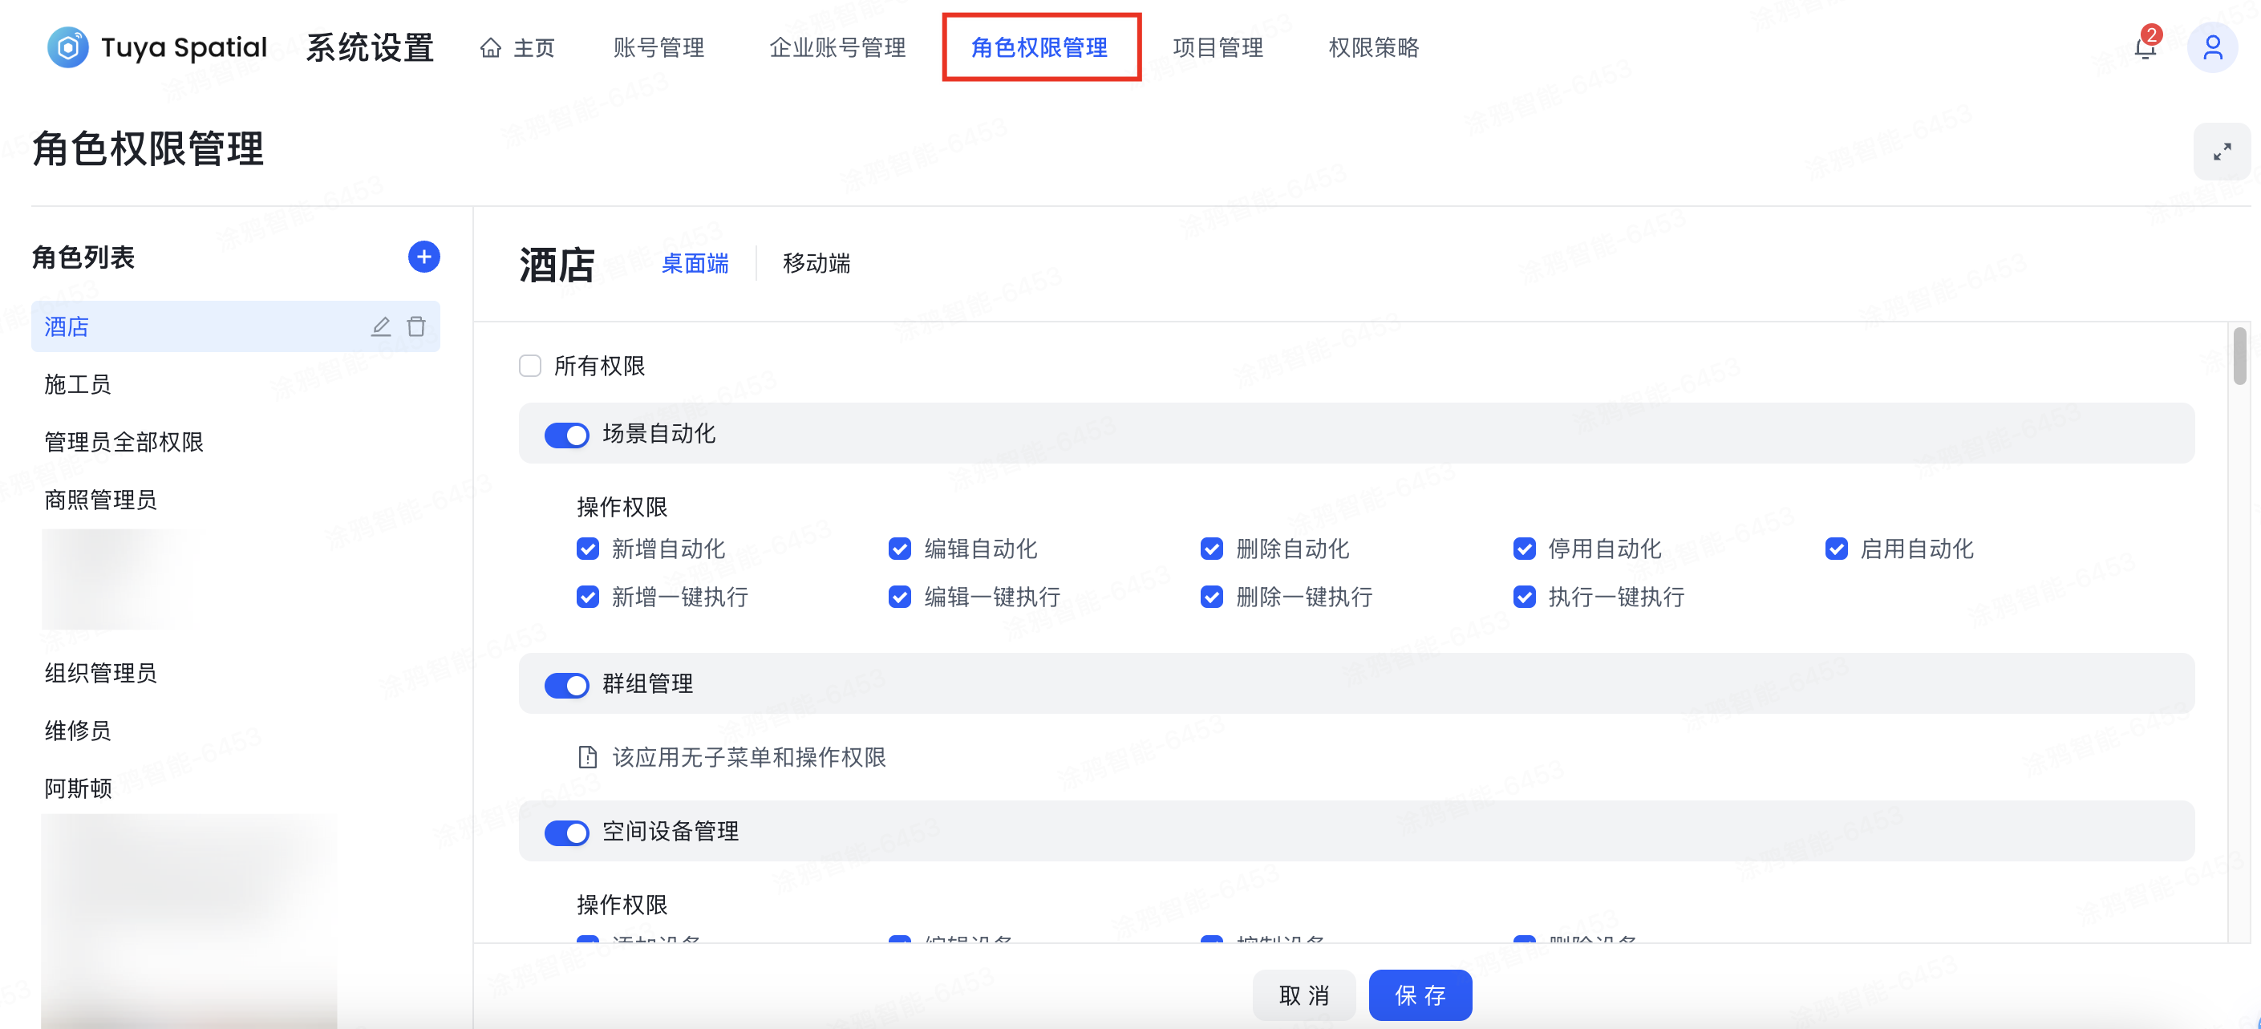Open the 权限策略 menu

click(x=1374, y=47)
